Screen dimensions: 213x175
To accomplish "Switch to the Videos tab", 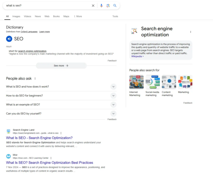I will (27, 16).
